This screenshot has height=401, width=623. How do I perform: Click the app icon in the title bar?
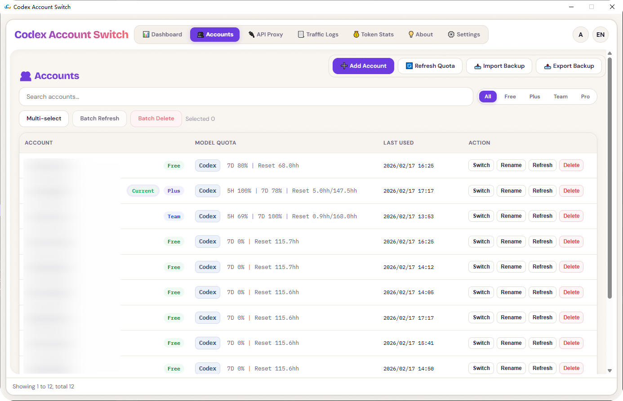pos(7,7)
